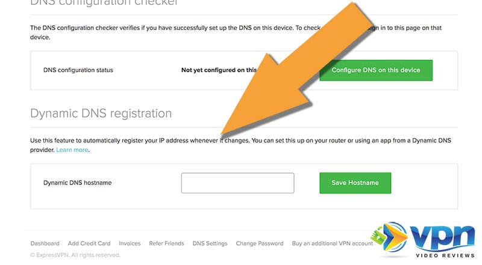482x265 pixels.
Task: Click the Save Hostname button
Action: click(355, 183)
